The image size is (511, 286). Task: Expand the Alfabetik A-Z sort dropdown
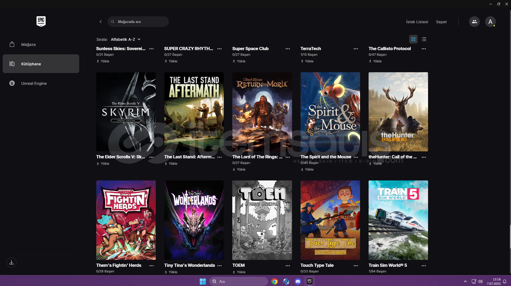point(126,39)
